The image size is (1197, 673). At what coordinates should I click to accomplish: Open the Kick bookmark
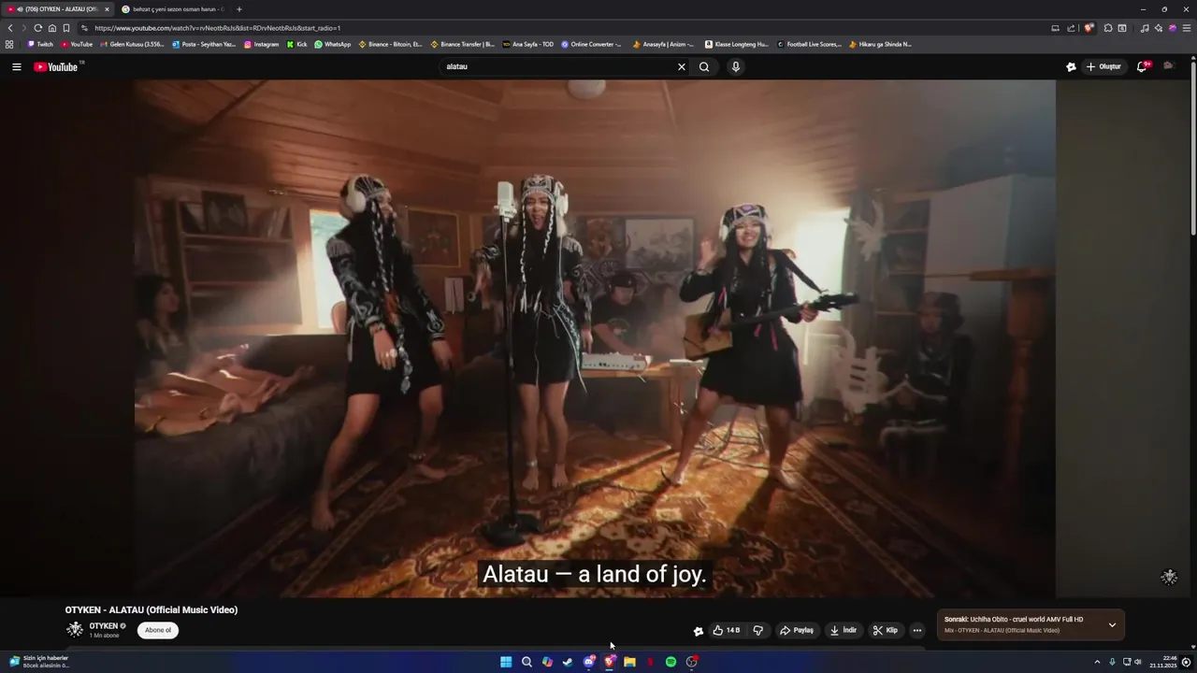296,44
